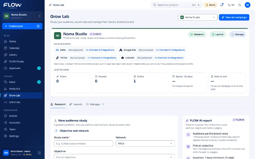The image size is (255, 159).
Task: Click the Research step pill
Action: click(x=197, y=34)
